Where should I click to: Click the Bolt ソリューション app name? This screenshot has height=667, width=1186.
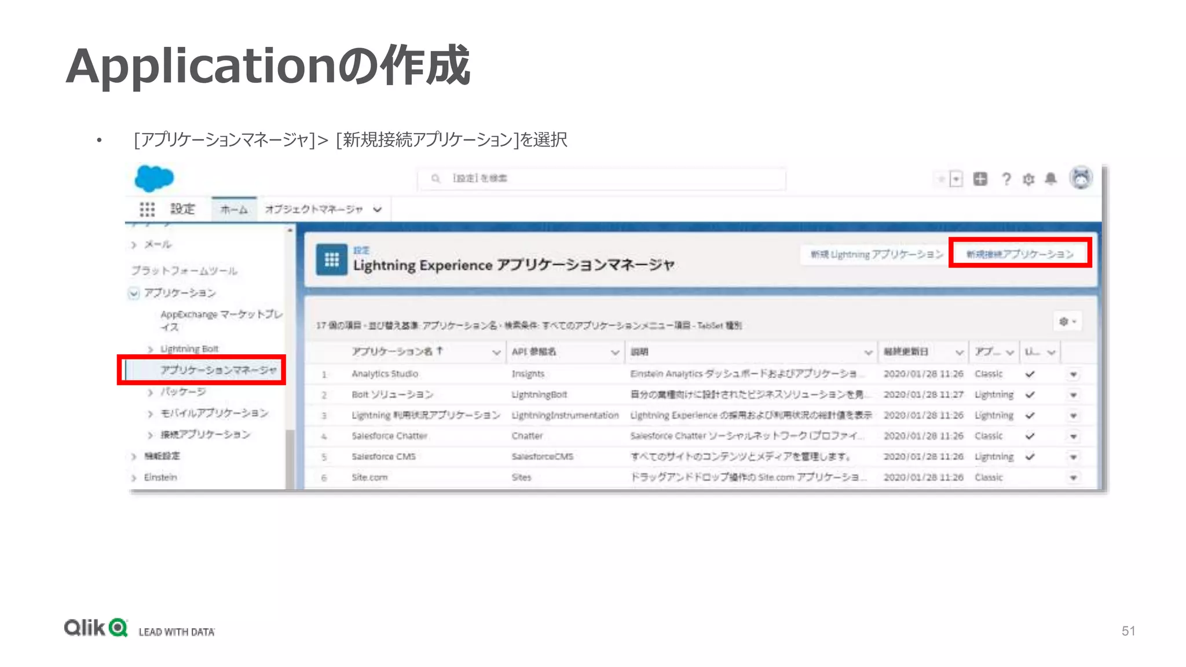392,395
